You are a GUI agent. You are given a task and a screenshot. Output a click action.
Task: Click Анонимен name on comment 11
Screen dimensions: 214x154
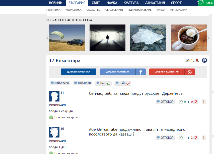[57, 104]
